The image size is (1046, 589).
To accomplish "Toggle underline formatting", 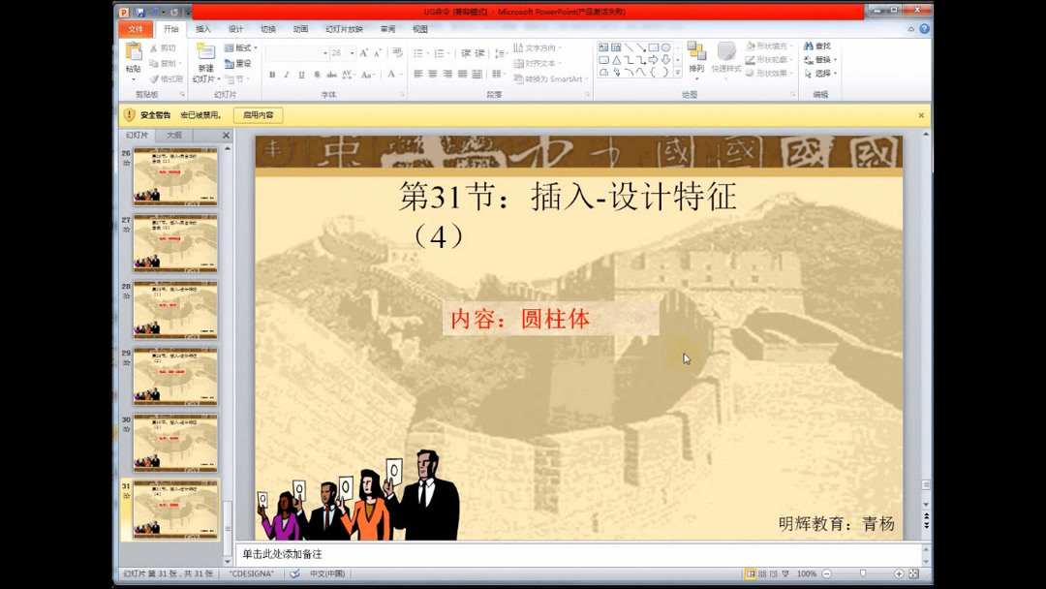I will click(x=300, y=73).
